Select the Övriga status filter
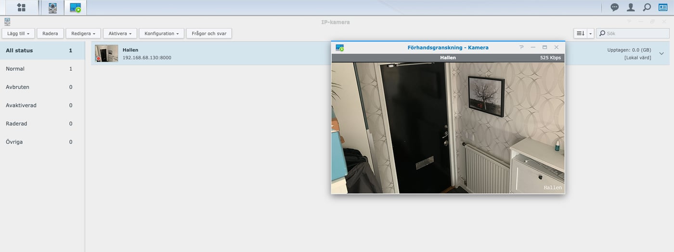 pyautogui.click(x=42, y=142)
